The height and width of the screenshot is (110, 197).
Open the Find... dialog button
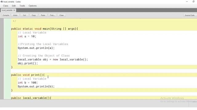[x=52, y=15]
